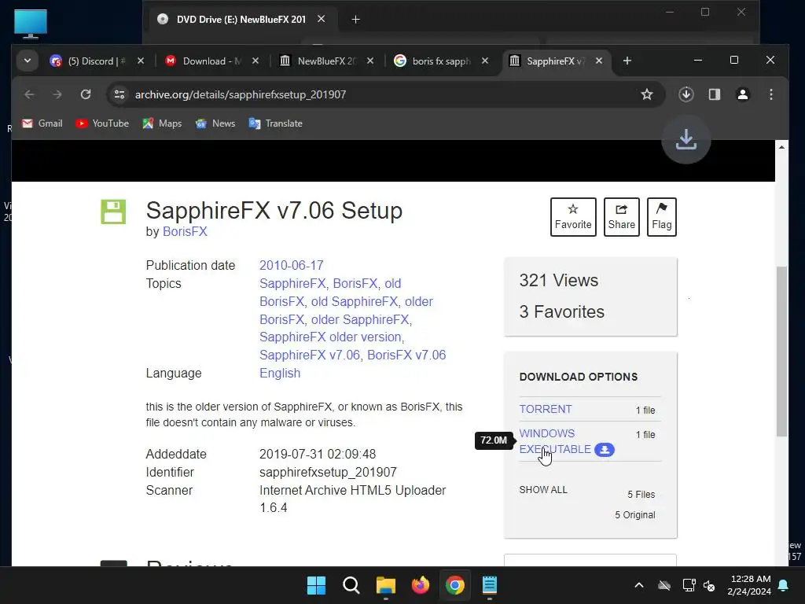Open the Gmail bookmark
The image size is (805, 604).
[42, 123]
